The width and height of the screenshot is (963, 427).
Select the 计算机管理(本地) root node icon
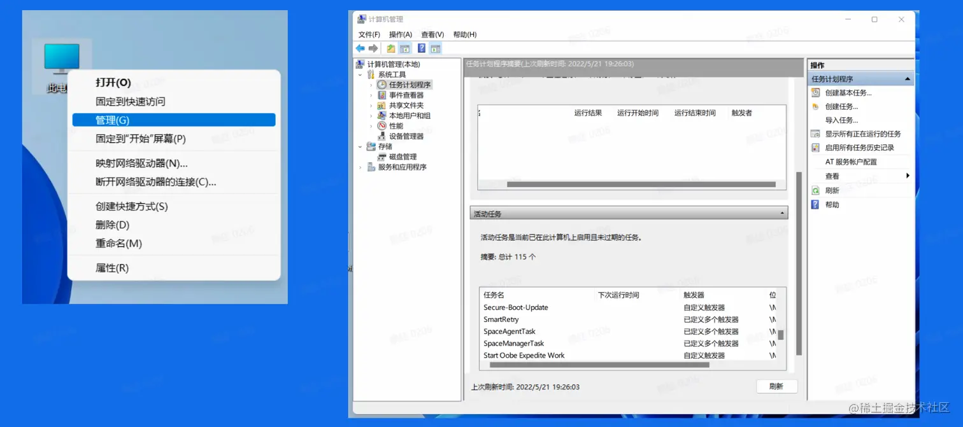360,64
